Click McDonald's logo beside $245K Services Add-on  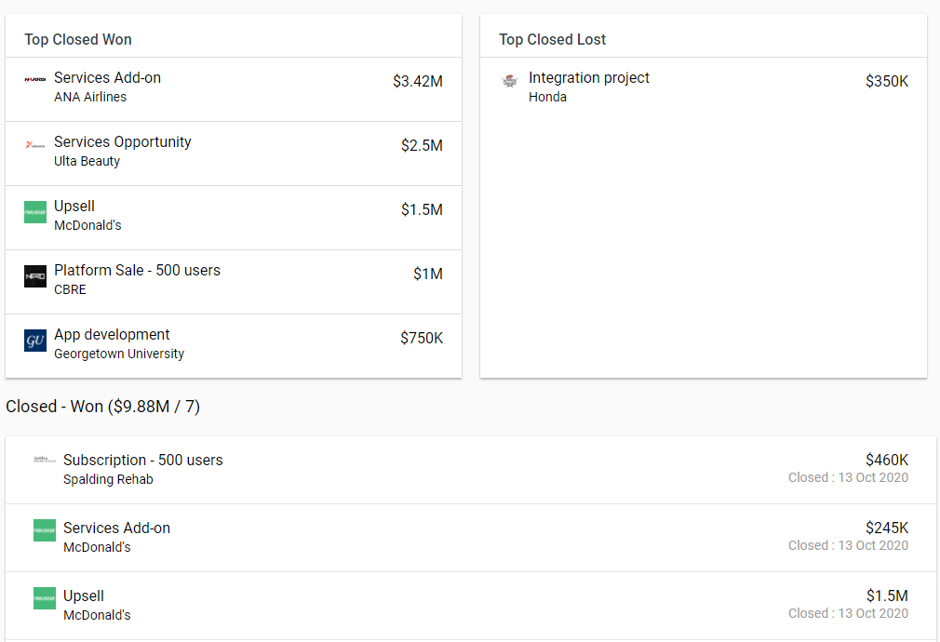(45, 530)
